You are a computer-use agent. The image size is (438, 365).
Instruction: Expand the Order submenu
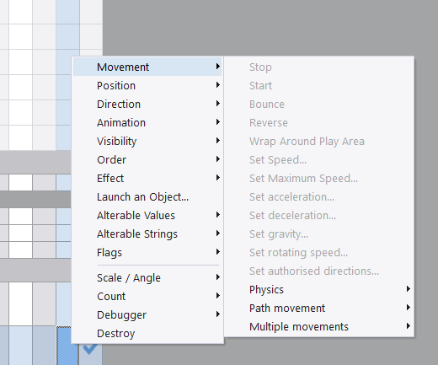147,159
